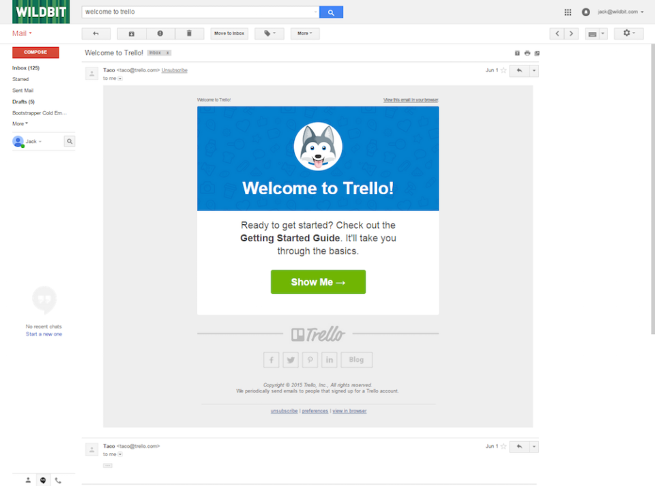Show details of second message recipients

tap(120, 454)
